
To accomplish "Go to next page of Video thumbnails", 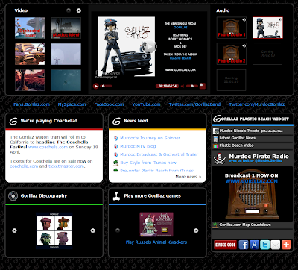I will [79, 10].
